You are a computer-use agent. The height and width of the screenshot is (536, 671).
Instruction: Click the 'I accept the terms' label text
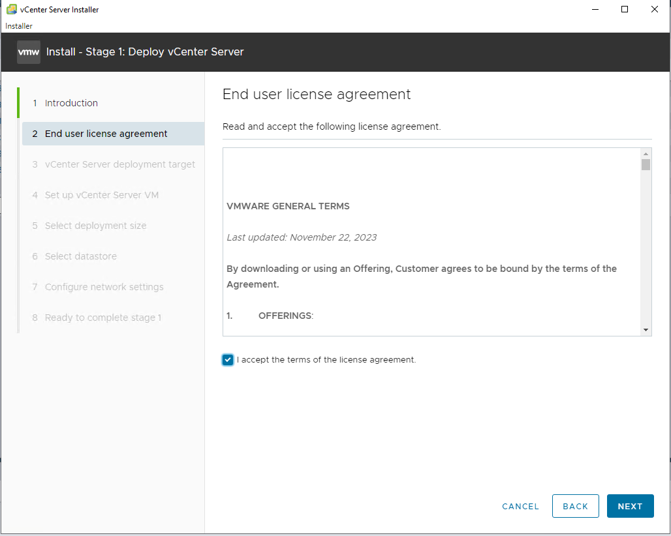326,360
